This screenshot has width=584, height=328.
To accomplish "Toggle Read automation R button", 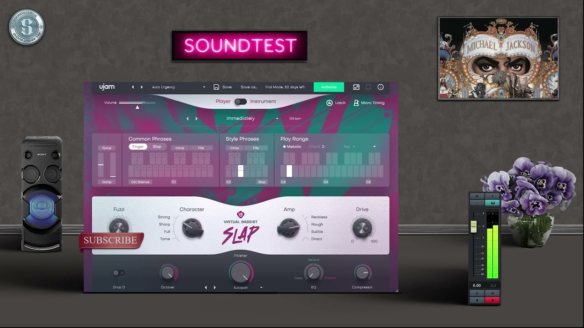I will click(477, 293).
